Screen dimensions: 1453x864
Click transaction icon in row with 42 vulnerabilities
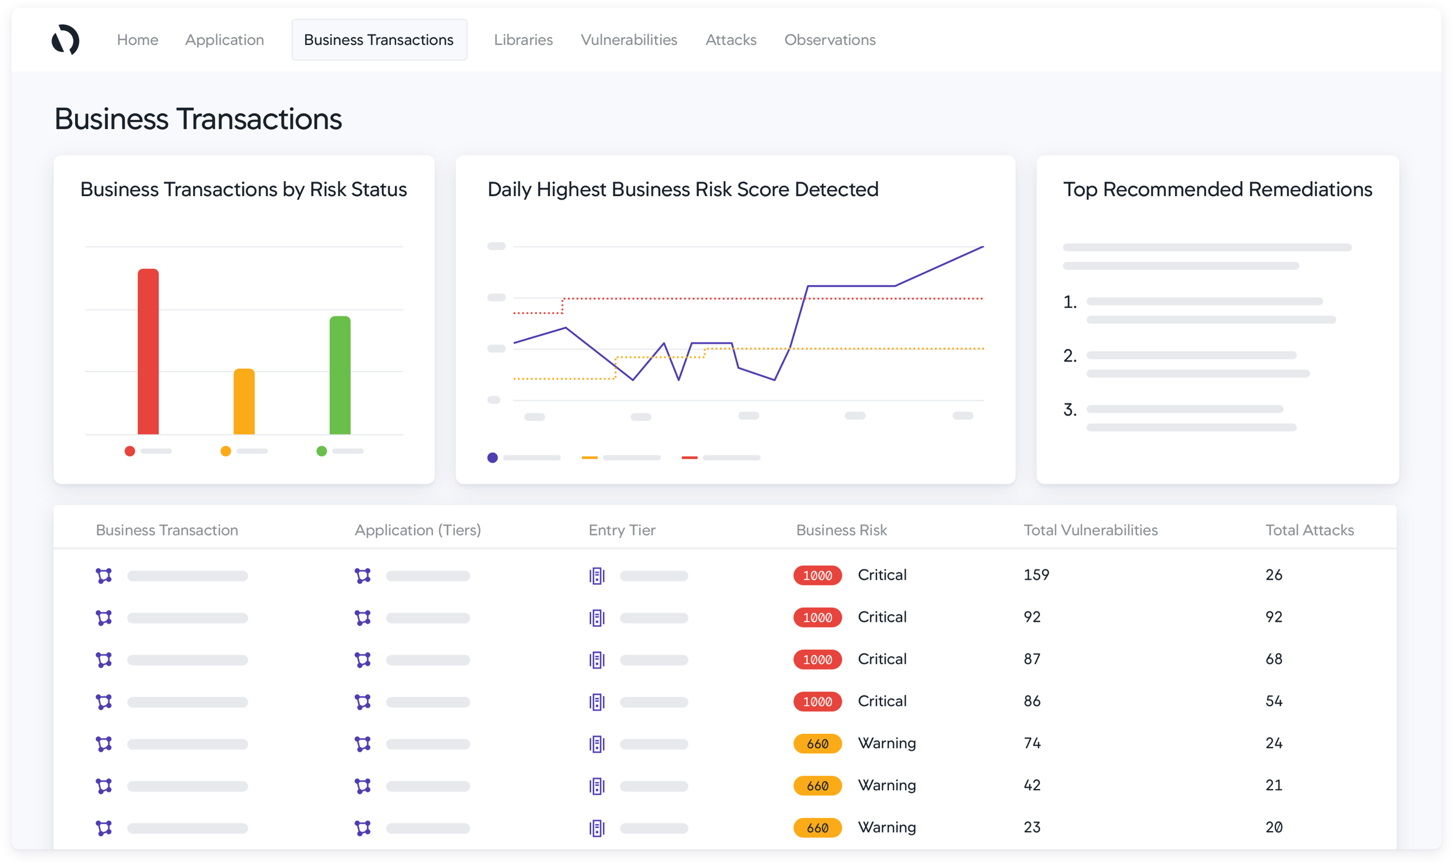[104, 786]
